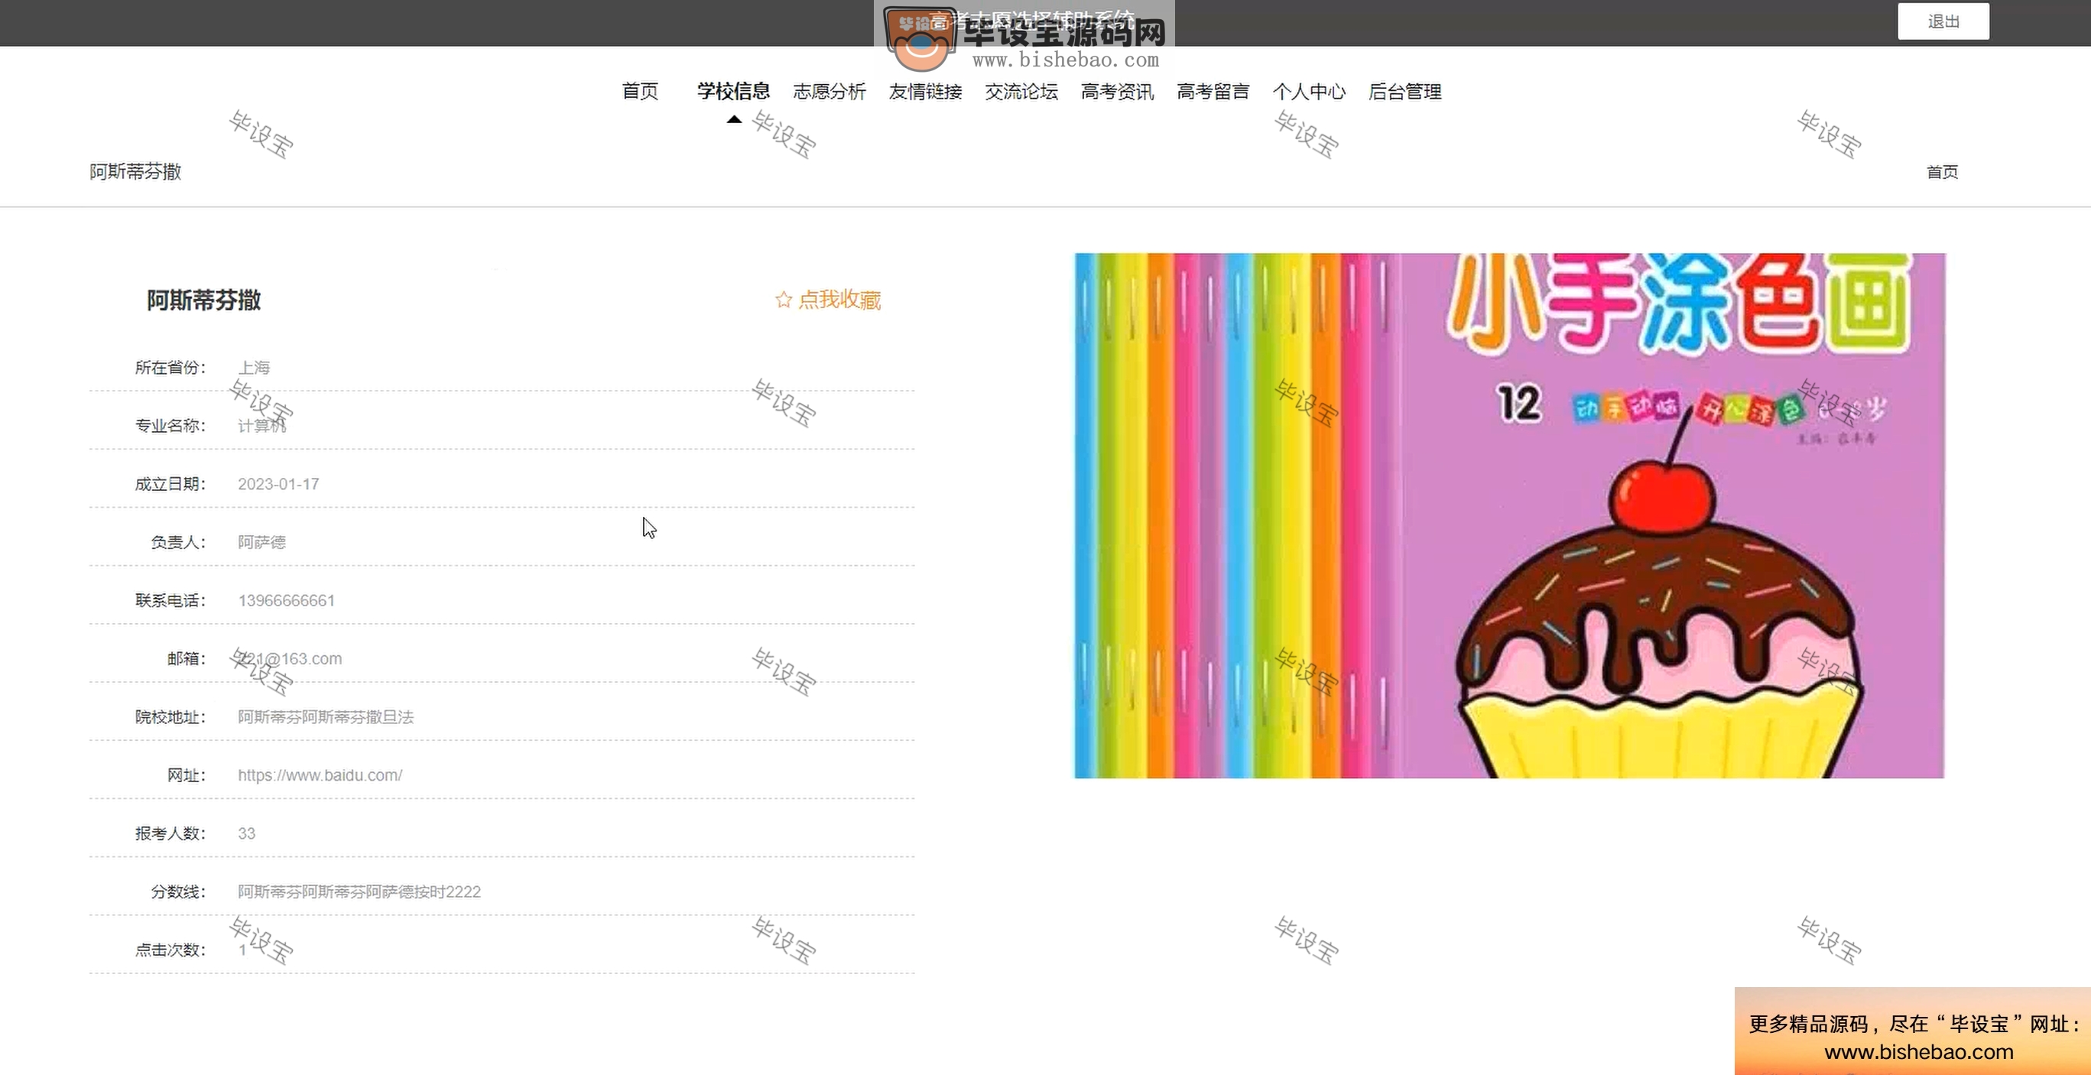
Task: Click the email value ending @163.com
Action: click(x=290, y=658)
